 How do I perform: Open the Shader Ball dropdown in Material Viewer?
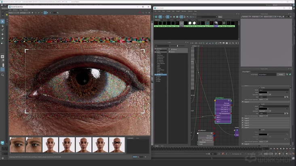[x=257, y=17]
